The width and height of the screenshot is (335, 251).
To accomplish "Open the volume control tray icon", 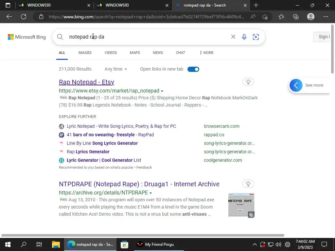I will pos(278,244).
